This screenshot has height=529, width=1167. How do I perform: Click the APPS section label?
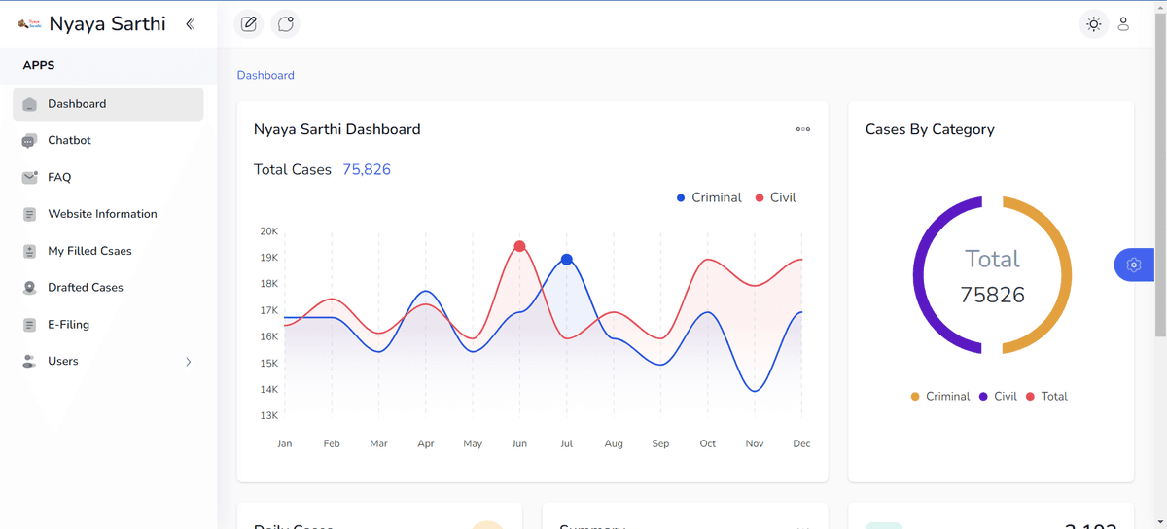(x=39, y=65)
